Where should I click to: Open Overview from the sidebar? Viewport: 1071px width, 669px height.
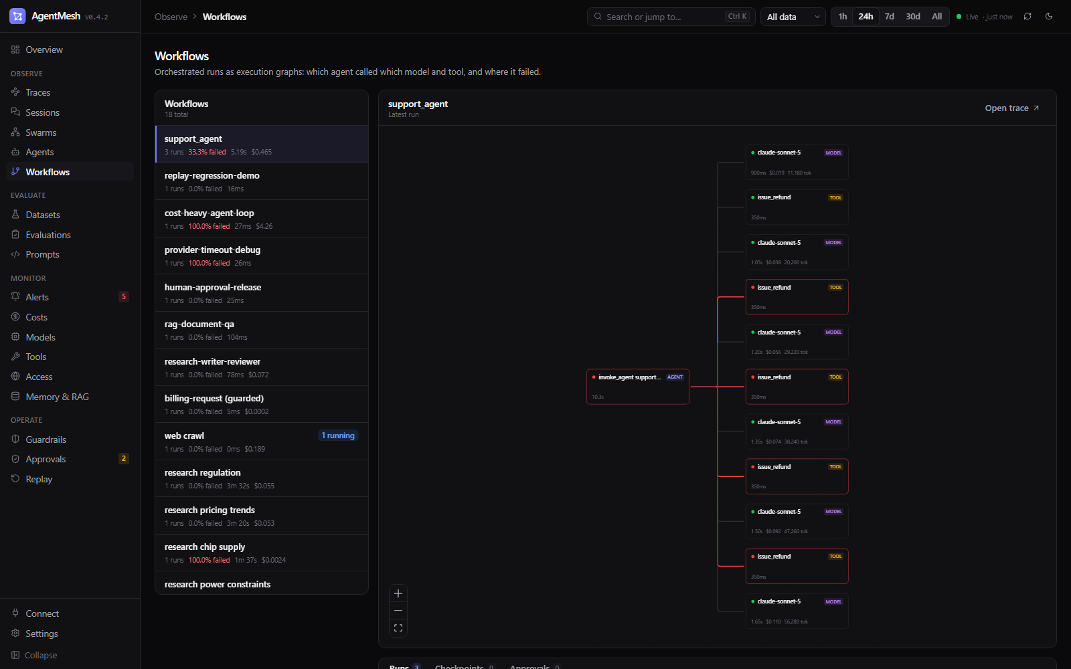pos(70,50)
